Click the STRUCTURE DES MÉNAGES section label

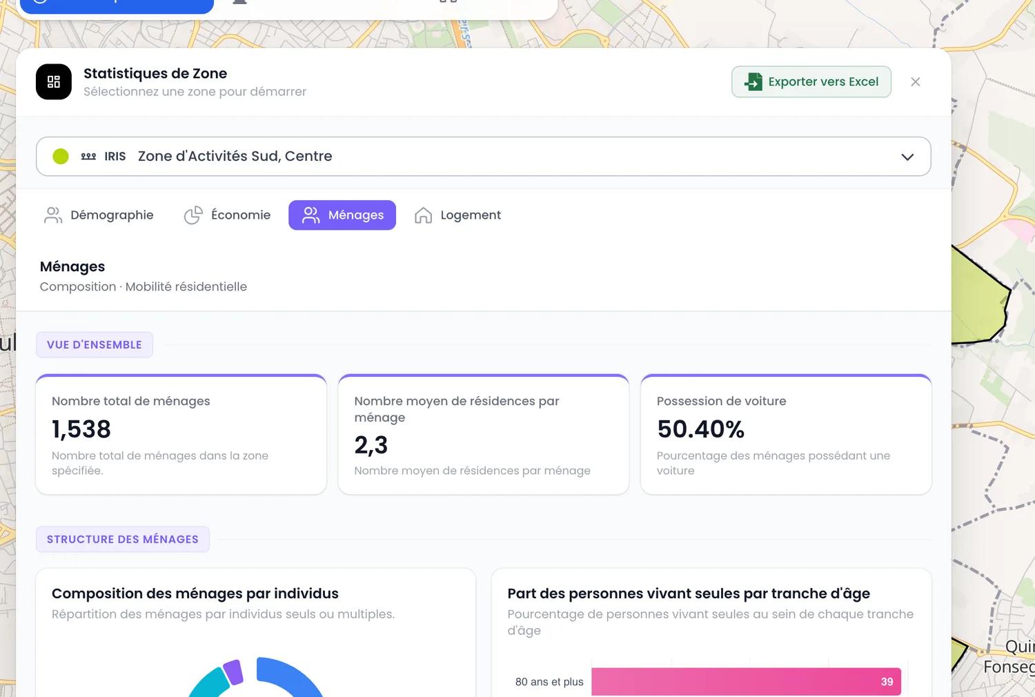click(123, 540)
